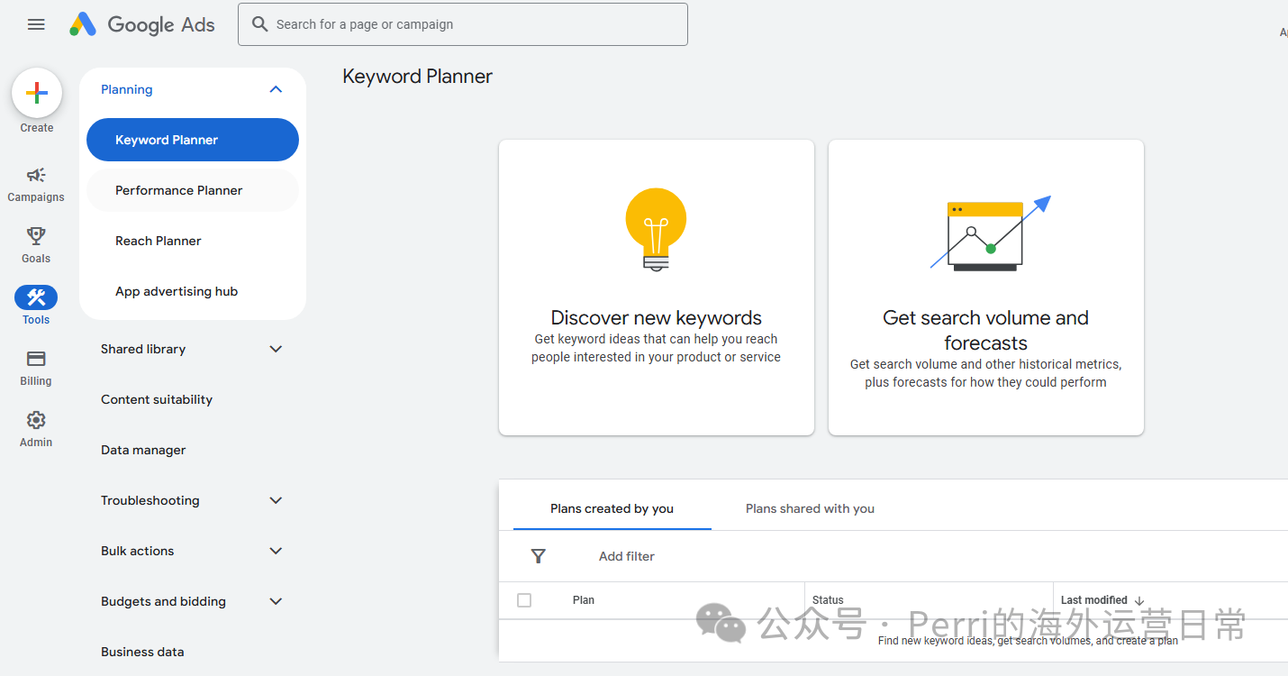
Task: Switch to Plans shared with you tab
Action: click(810, 508)
